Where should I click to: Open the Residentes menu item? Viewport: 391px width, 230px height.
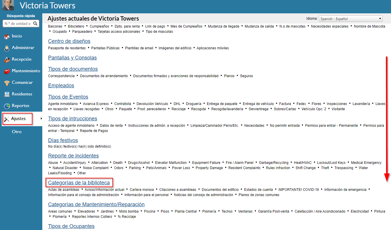[x=22, y=94]
